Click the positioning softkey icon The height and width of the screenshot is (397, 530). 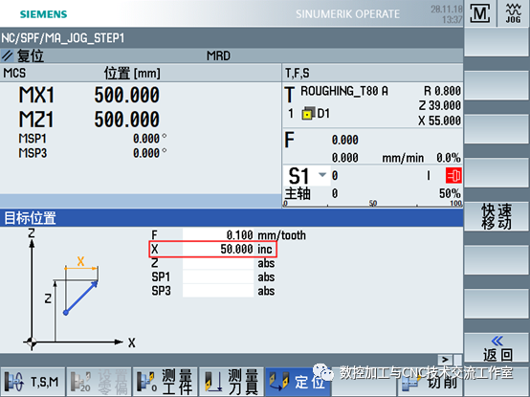(x=279, y=381)
